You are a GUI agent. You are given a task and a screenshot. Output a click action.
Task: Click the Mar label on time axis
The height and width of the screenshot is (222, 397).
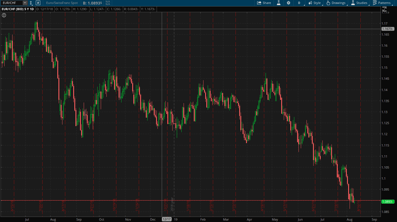click(x=226, y=219)
